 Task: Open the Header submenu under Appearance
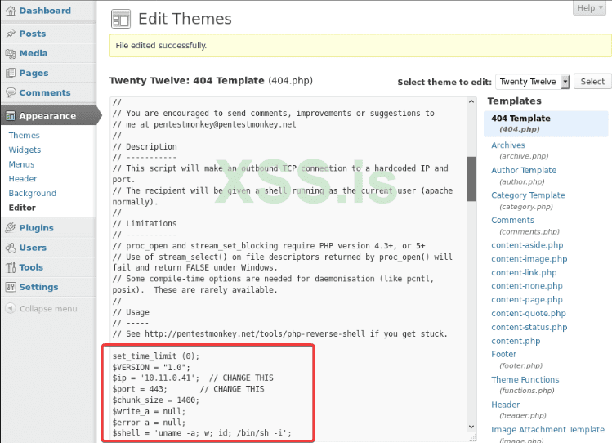[x=23, y=179]
